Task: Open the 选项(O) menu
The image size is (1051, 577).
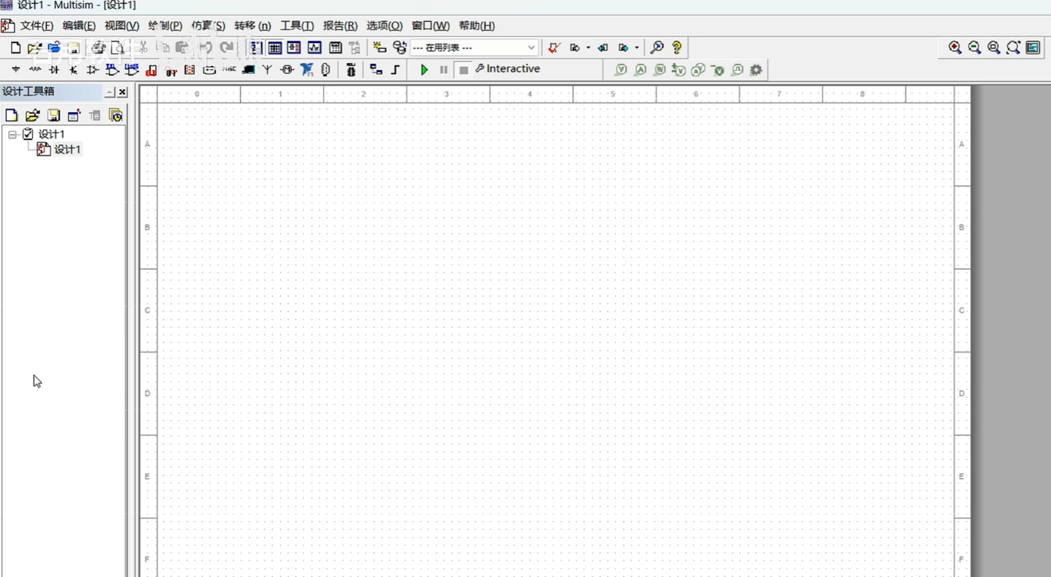Action: (x=384, y=26)
